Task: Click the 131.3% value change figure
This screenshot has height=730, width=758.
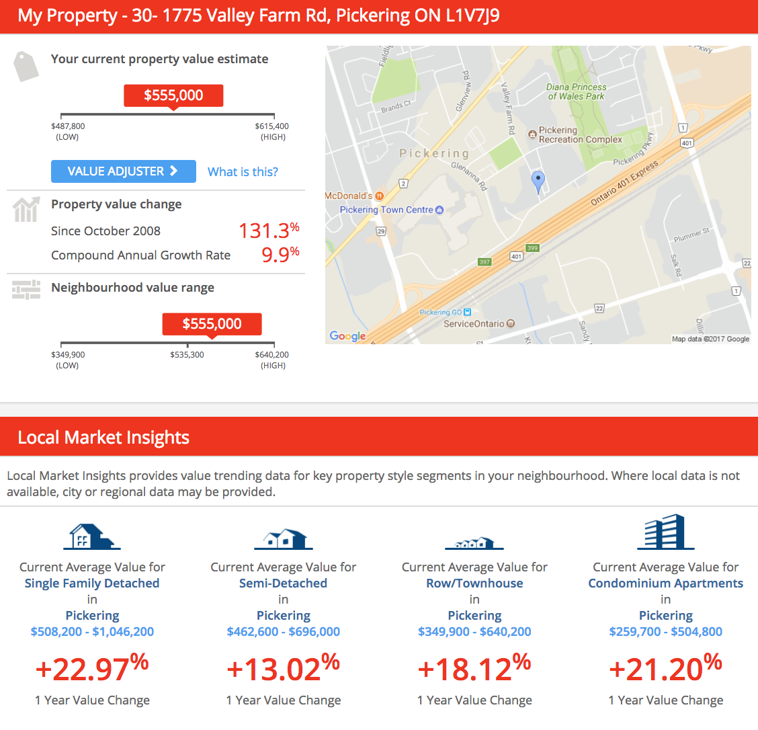Action: (269, 230)
